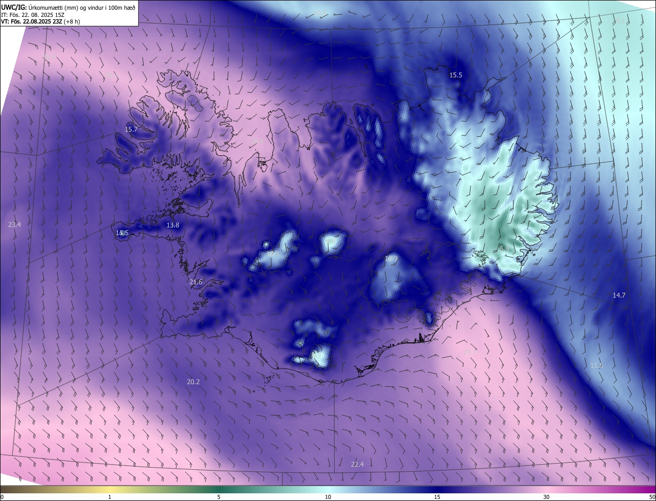Click the 28.4 value over the northern bay
The image size is (656, 501).
point(257,141)
